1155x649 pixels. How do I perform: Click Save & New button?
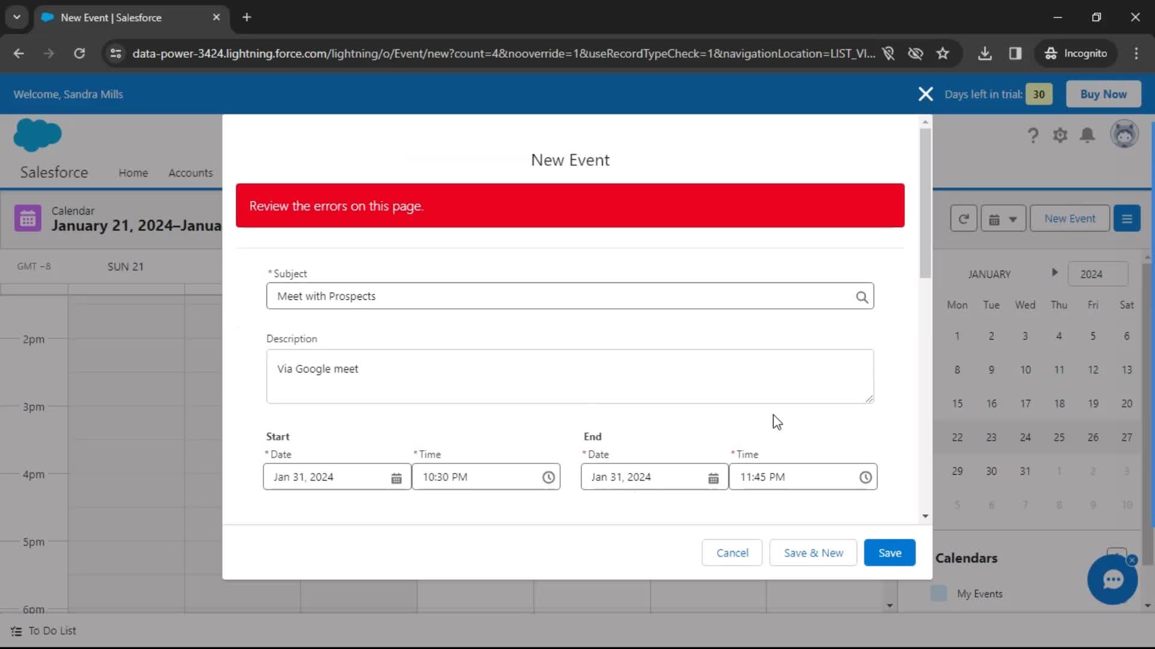pyautogui.click(x=813, y=553)
